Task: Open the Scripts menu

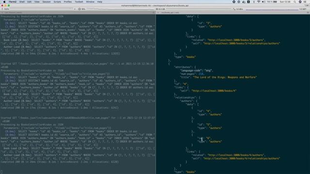Action: 57,2
